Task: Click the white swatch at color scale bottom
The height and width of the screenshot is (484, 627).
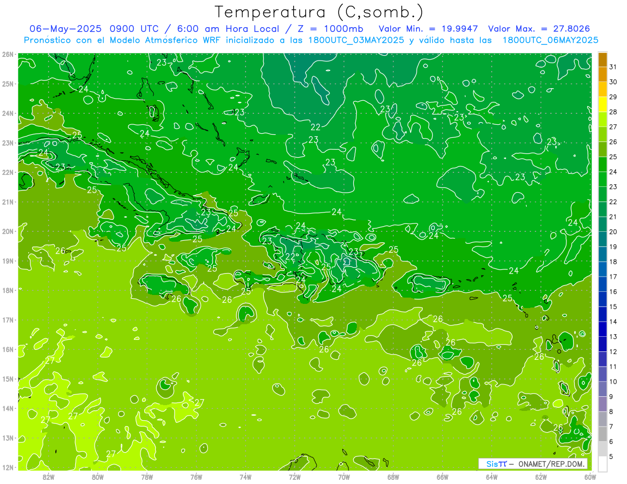Action: click(603, 464)
